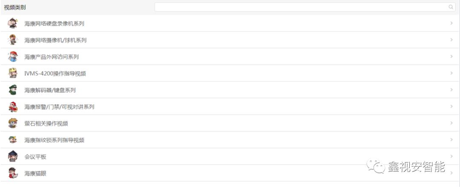Image resolution: width=460 pixels, height=187 pixels.
Task: Expand chevron on 海康产品外网访问系列 row
Action: [451, 56]
